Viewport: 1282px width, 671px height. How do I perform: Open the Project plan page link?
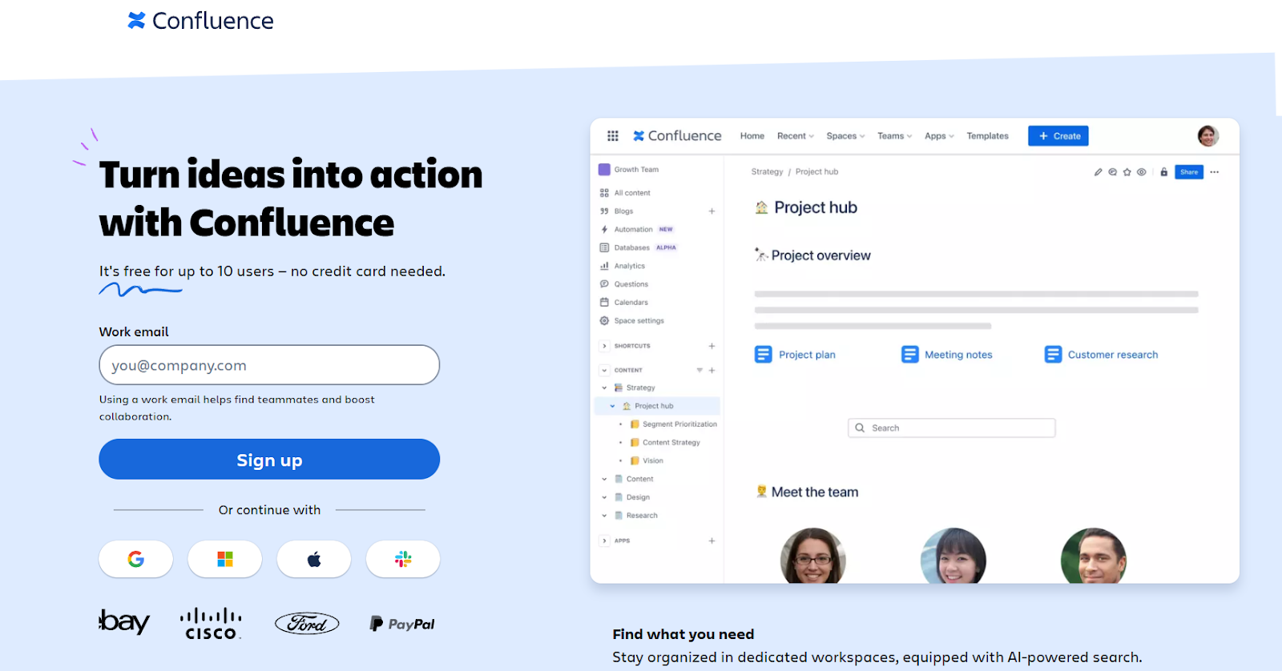click(796, 355)
